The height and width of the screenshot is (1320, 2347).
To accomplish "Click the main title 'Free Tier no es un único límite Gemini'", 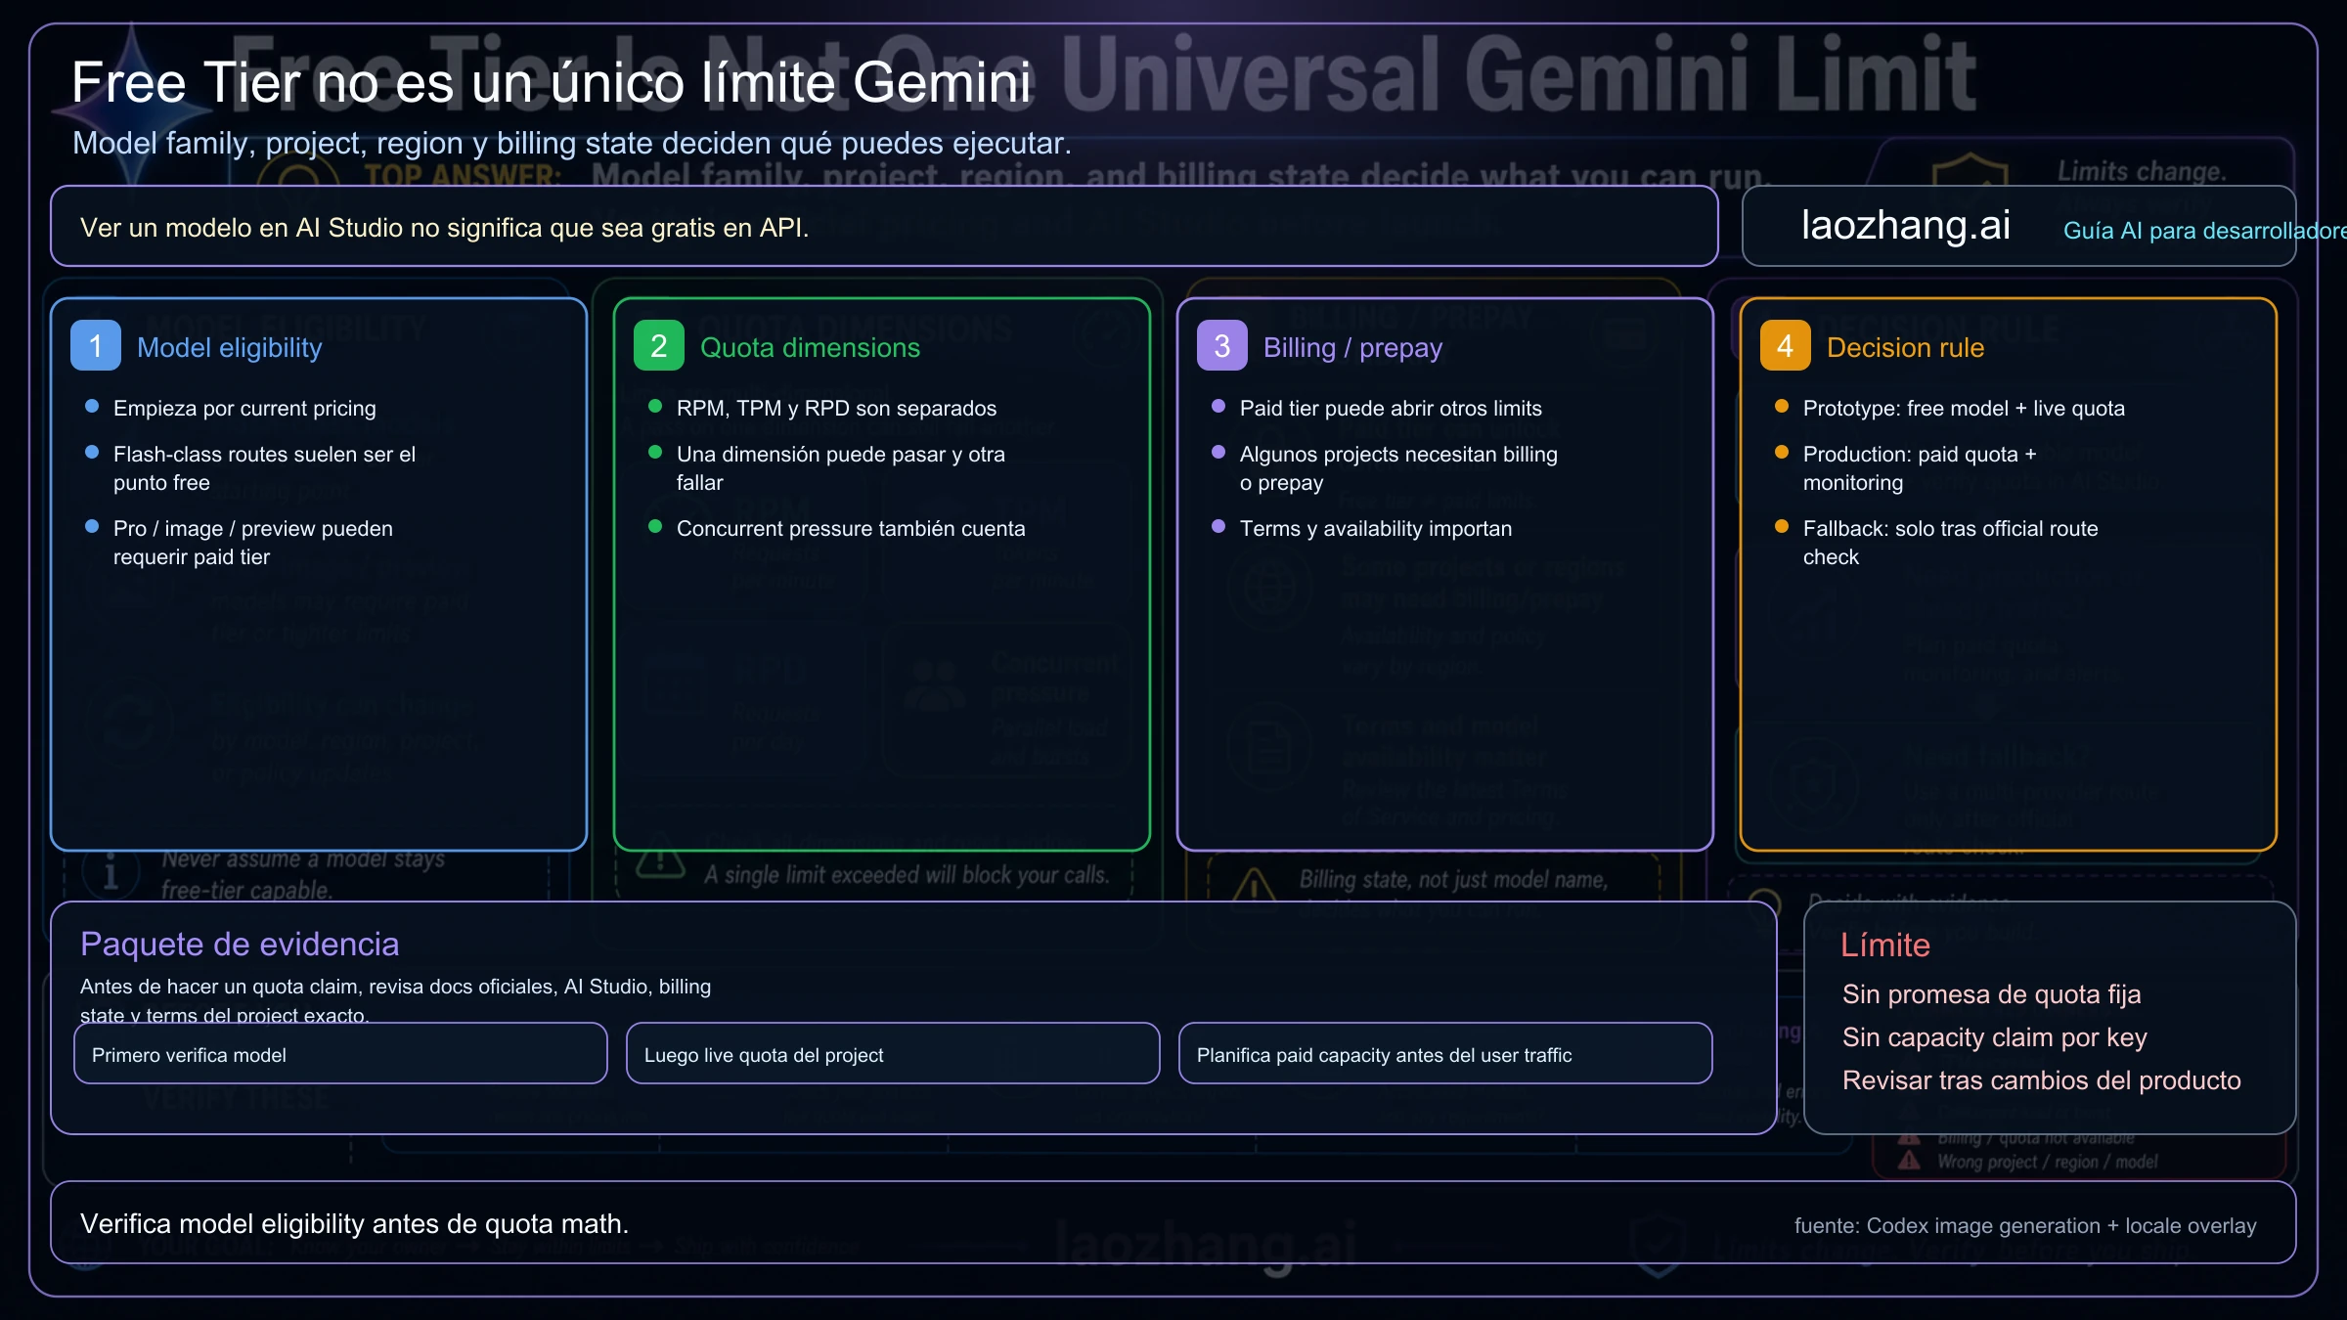I will (552, 82).
